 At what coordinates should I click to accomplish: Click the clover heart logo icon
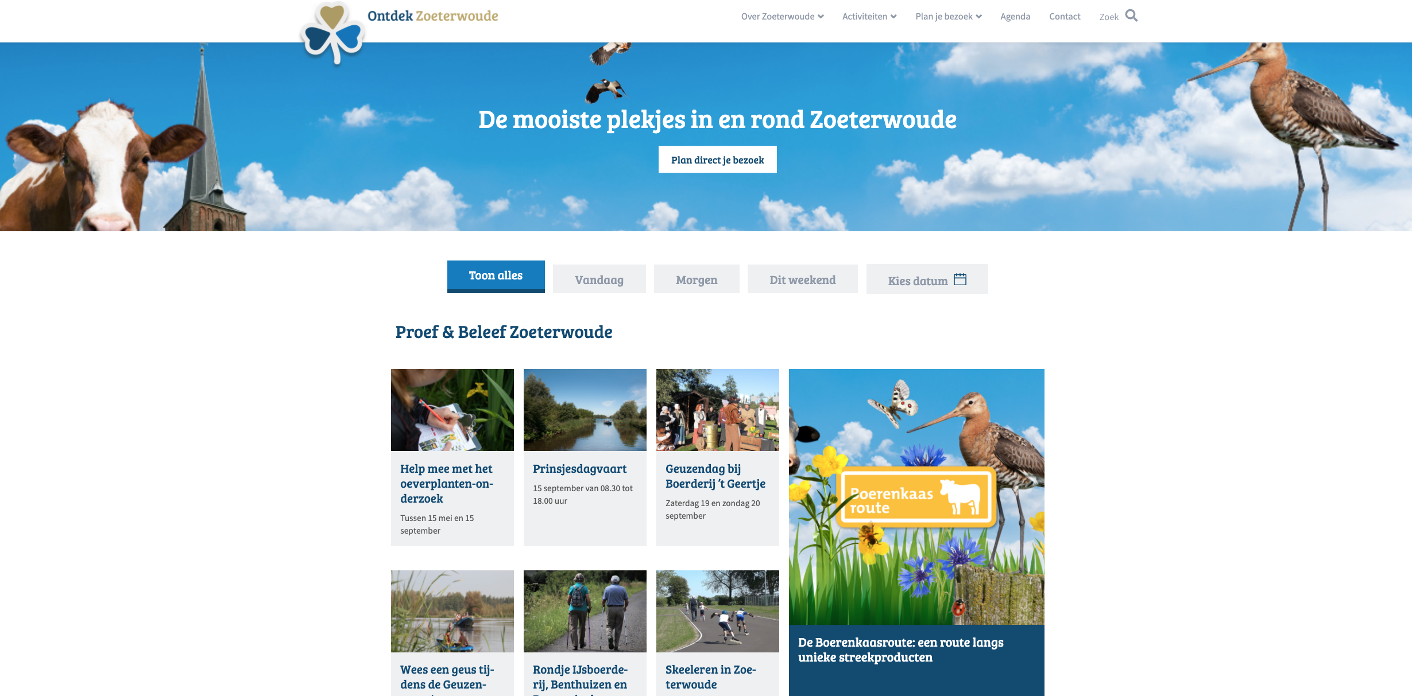[333, 33]
